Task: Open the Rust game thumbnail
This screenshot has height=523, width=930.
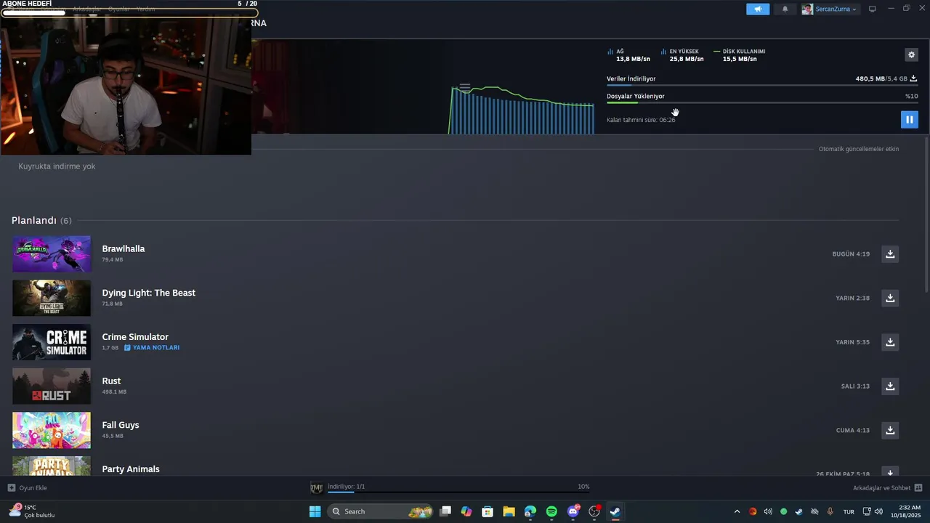Action: [52, 386]
